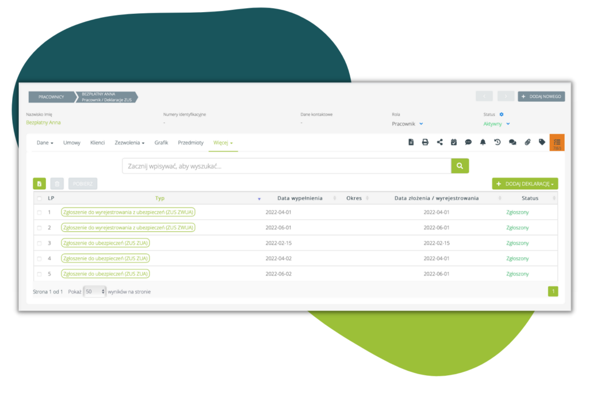589x393 pixels.
Task: Click the tag icon in the toolbar
Action: tap(542, 142)
